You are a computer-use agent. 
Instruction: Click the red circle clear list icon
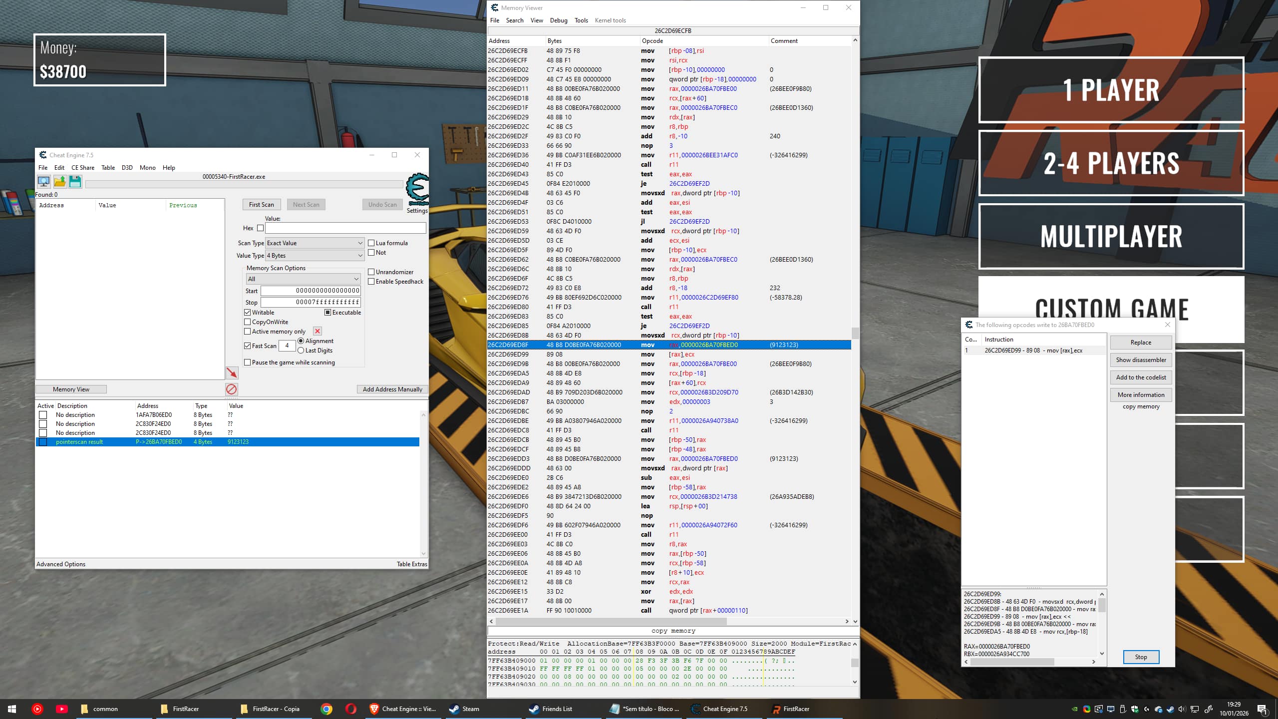coord(232,389)
